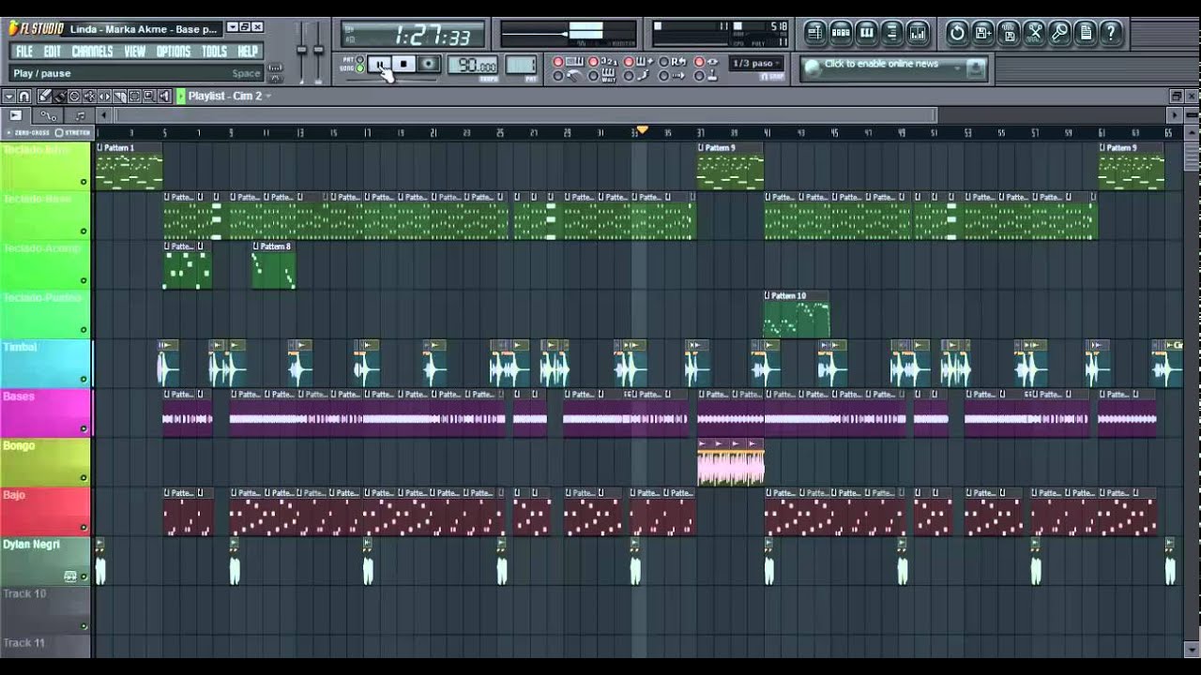Click to enable online news
This screenshot has height=675, width=1201.
coord(881,64)
